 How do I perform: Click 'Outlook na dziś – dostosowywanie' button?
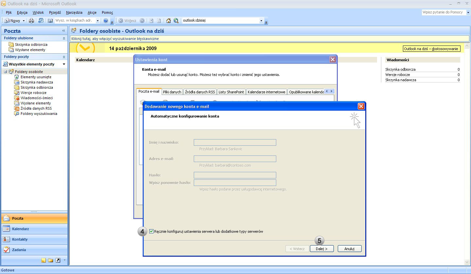[x=431, y=49]
